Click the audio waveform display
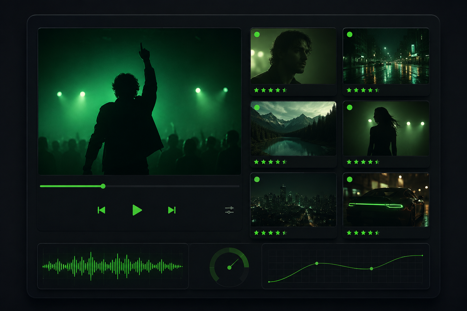 click(113, 266)
